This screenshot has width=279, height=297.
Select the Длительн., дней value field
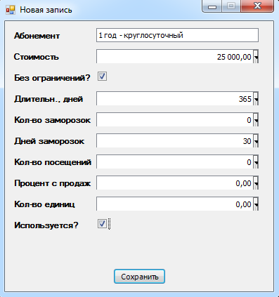coord(175,98)
